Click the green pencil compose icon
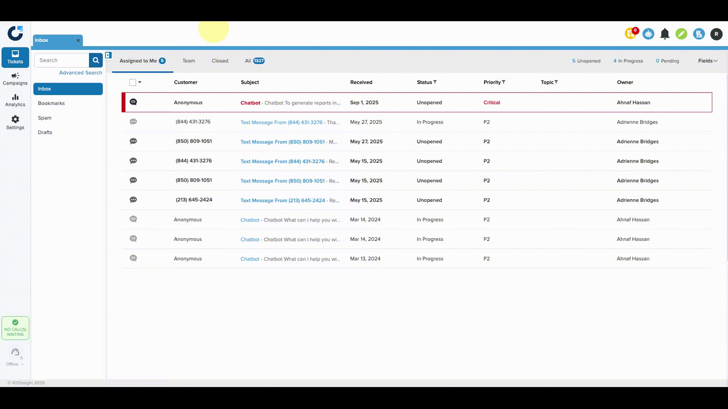The width and height of the screenshot is (728, 409). click(x=681, y=34)
